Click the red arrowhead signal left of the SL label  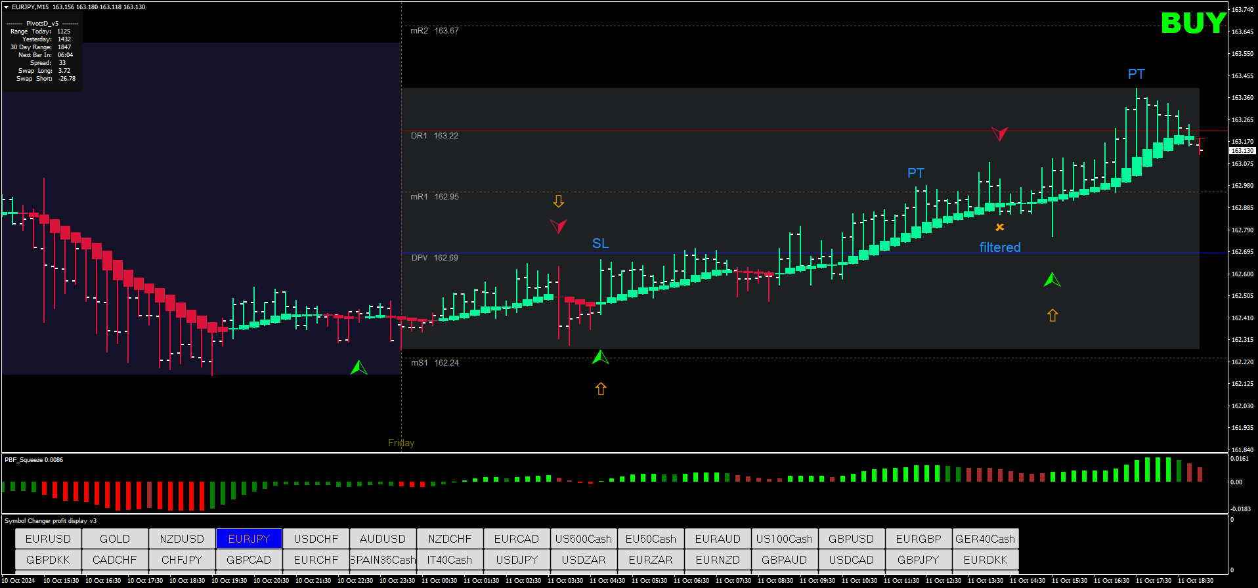[x=558, y=226]
